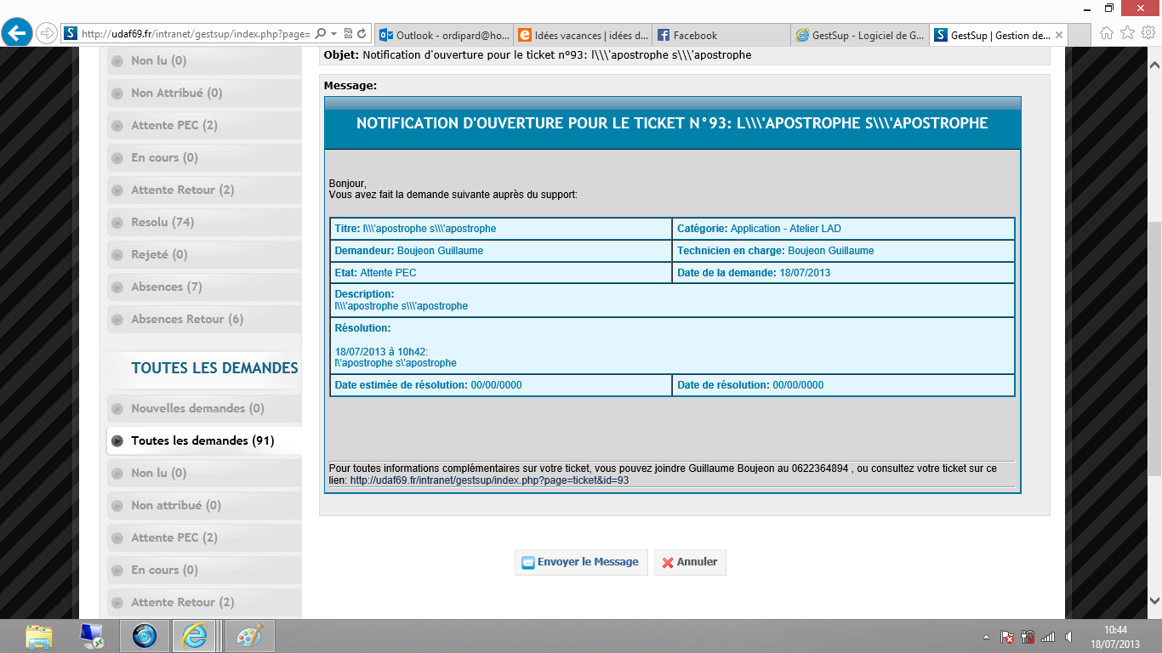The height and width of the screenshot is (653, 1162).
Task: Close the GestSup | Gestion de... tab
Action: (1059, 35)
